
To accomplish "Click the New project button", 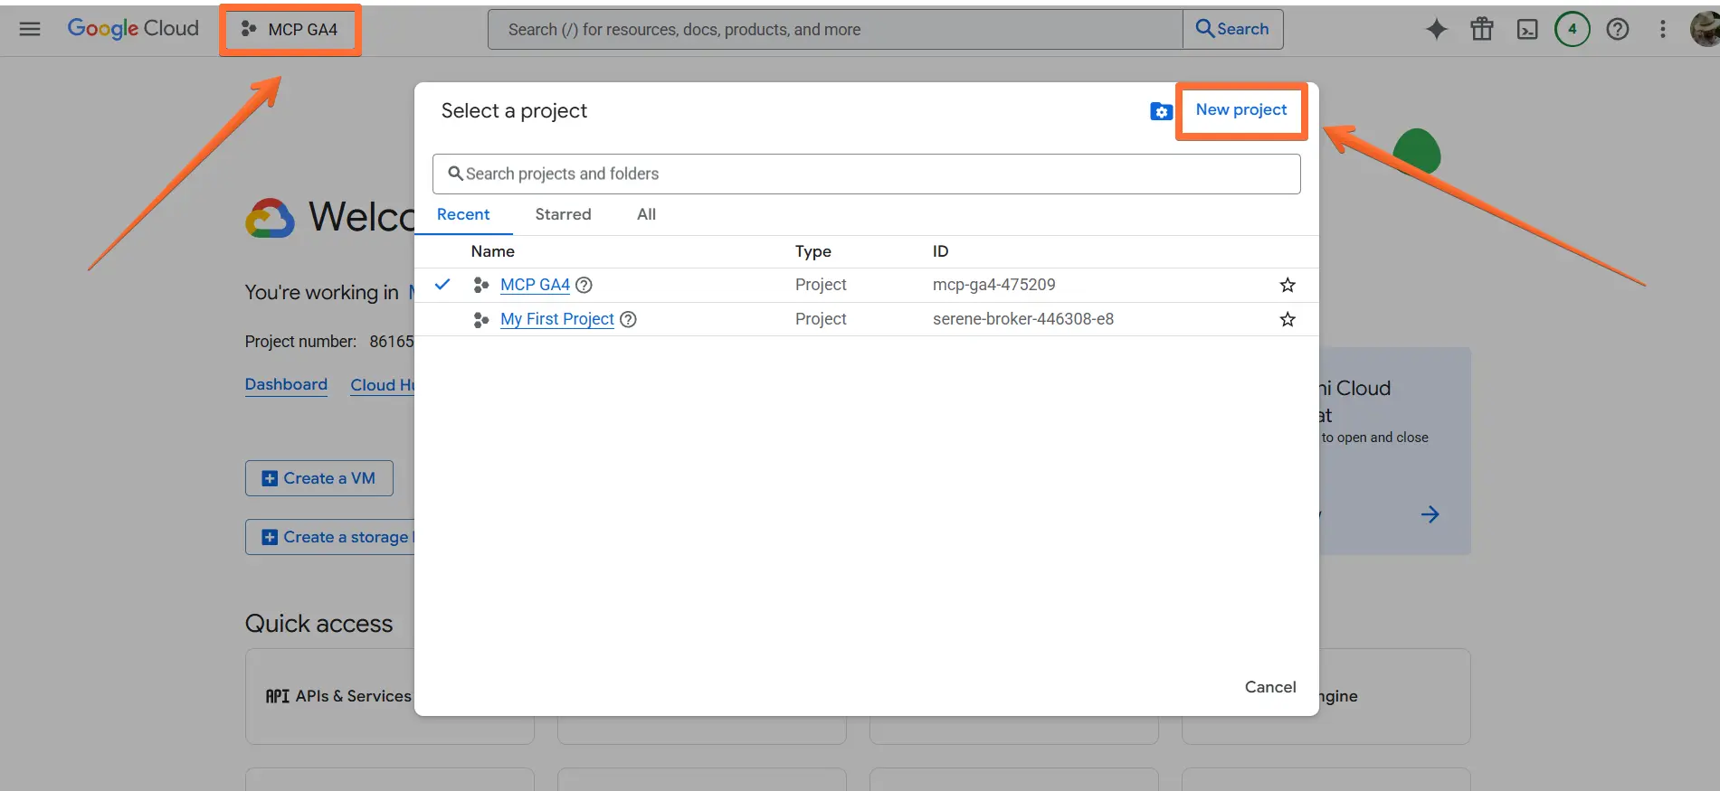I will [x=1240, y=109].
